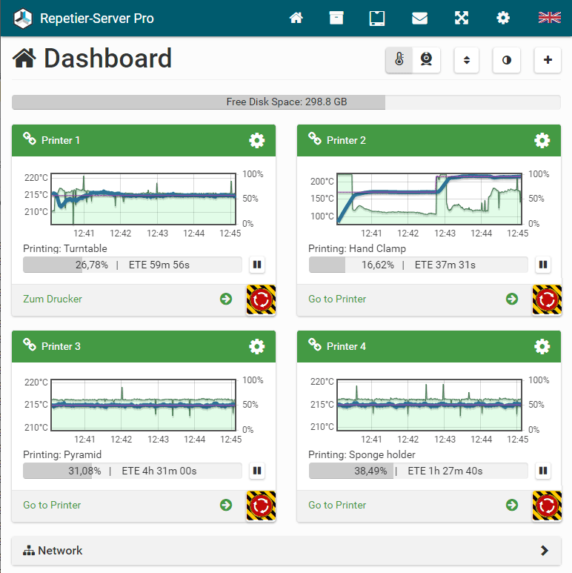Pause the Pyramid print on Printer 3
Image resolution: width=572 pixels, height=573 pixels.
coord(257,471)
